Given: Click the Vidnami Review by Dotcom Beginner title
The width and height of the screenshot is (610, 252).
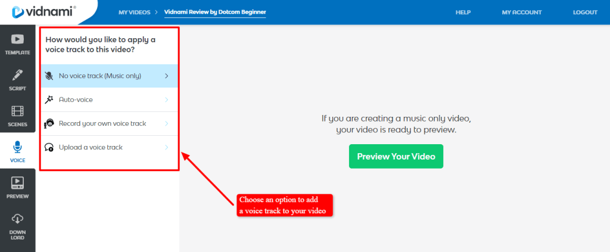Looking at the screenshot, I should (215, 12).
